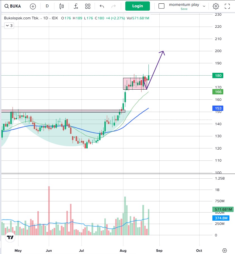Viewport: 235px width, 254px height.
Task: Undo the last chart action
Action: tap(102, 6)
